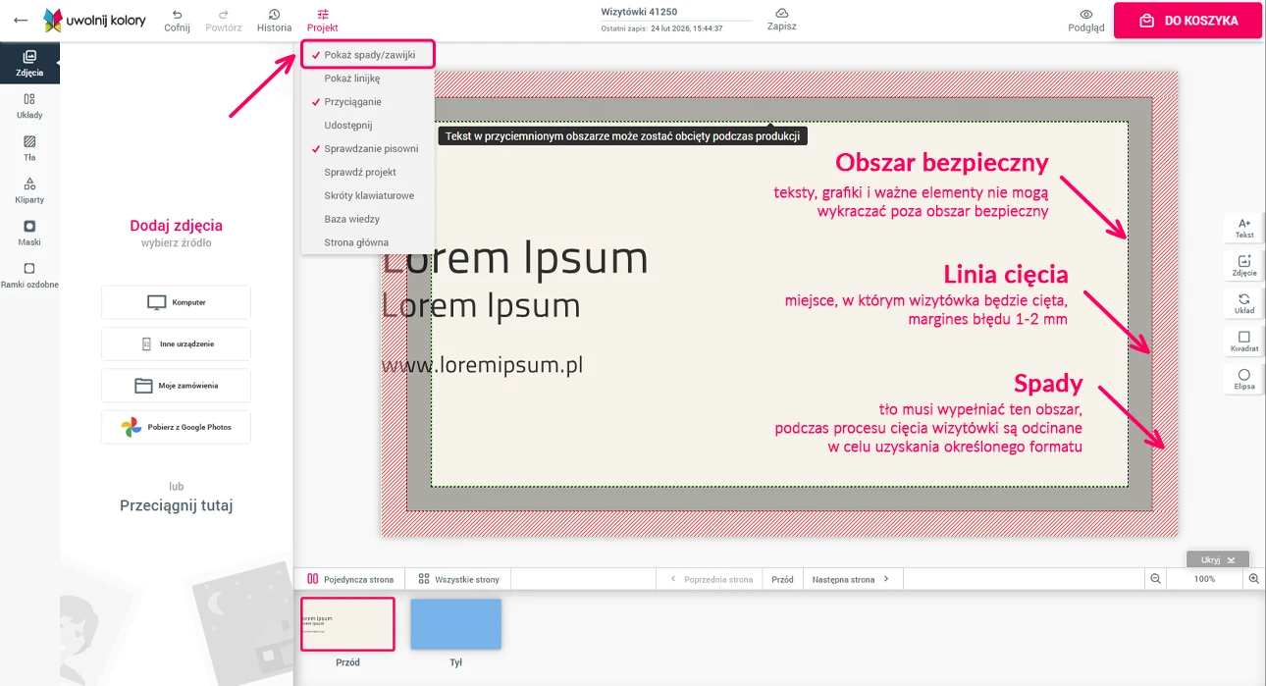
Task: Open the Kliparty clipart panel
Action: (29, 189)
